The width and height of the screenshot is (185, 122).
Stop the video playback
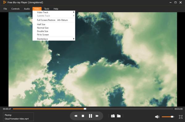(83, 116)
